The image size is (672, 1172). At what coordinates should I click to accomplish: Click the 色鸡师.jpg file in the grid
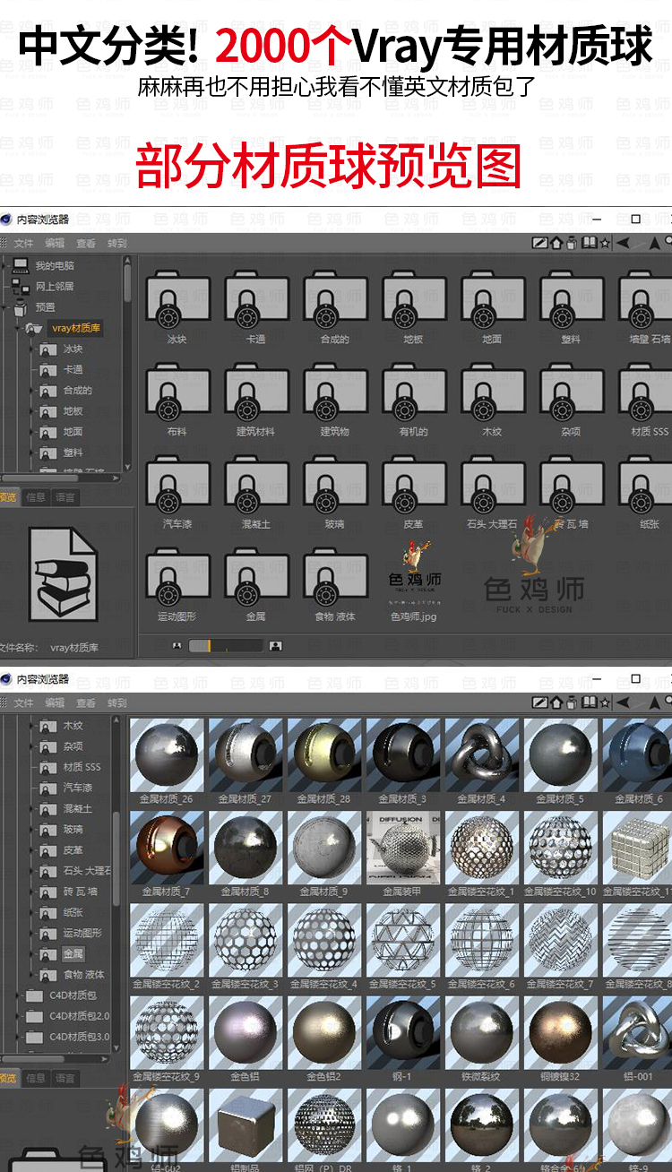click(x=414, y=579)
